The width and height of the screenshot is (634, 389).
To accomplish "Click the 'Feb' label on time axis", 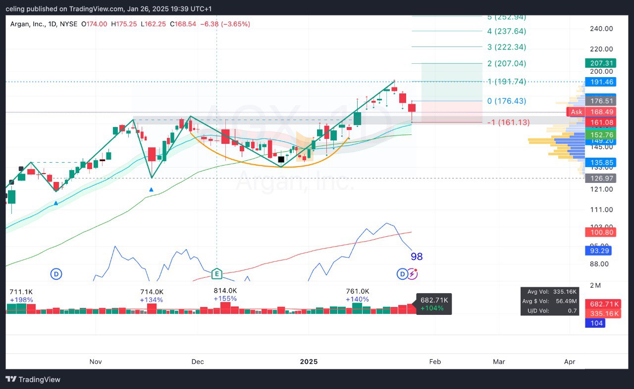I will point(434,361).
